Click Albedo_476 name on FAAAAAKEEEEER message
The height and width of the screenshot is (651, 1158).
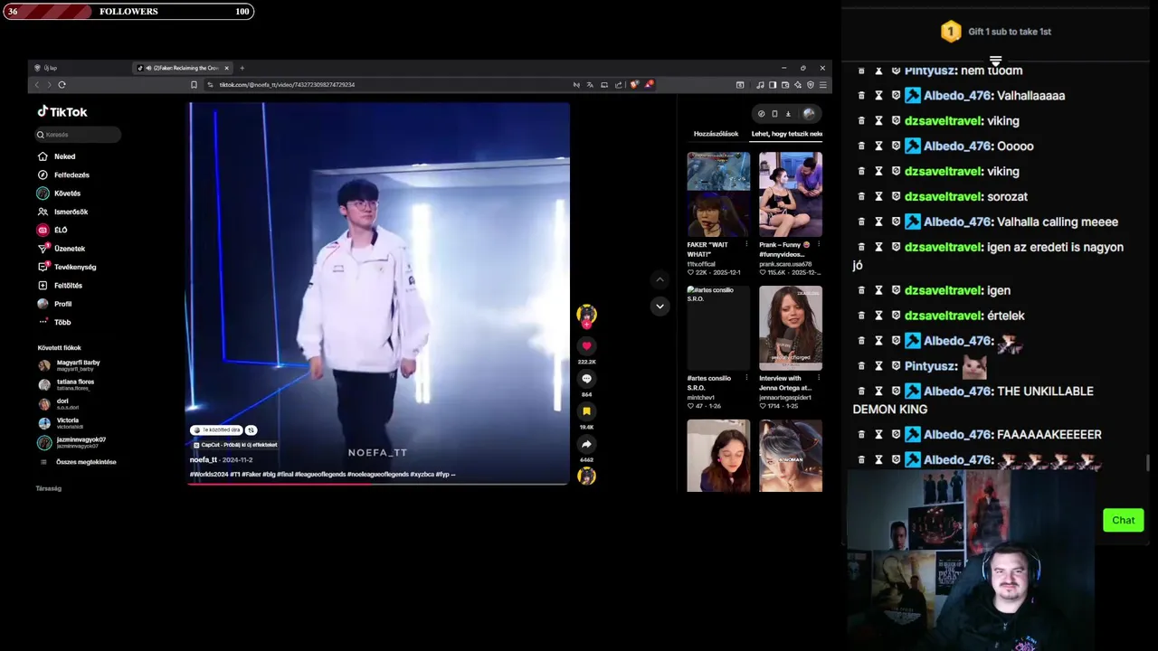tap(958, 434)
